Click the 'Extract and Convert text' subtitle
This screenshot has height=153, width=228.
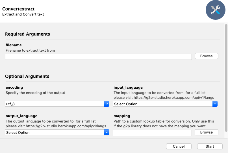click(x=23, y=14)
